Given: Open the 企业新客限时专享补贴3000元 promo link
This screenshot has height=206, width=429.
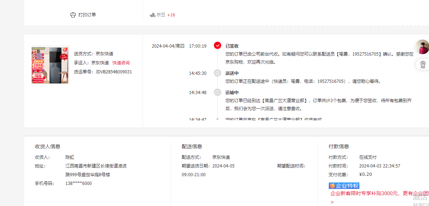Looking at the screenshot, I should tap(380, 194).
